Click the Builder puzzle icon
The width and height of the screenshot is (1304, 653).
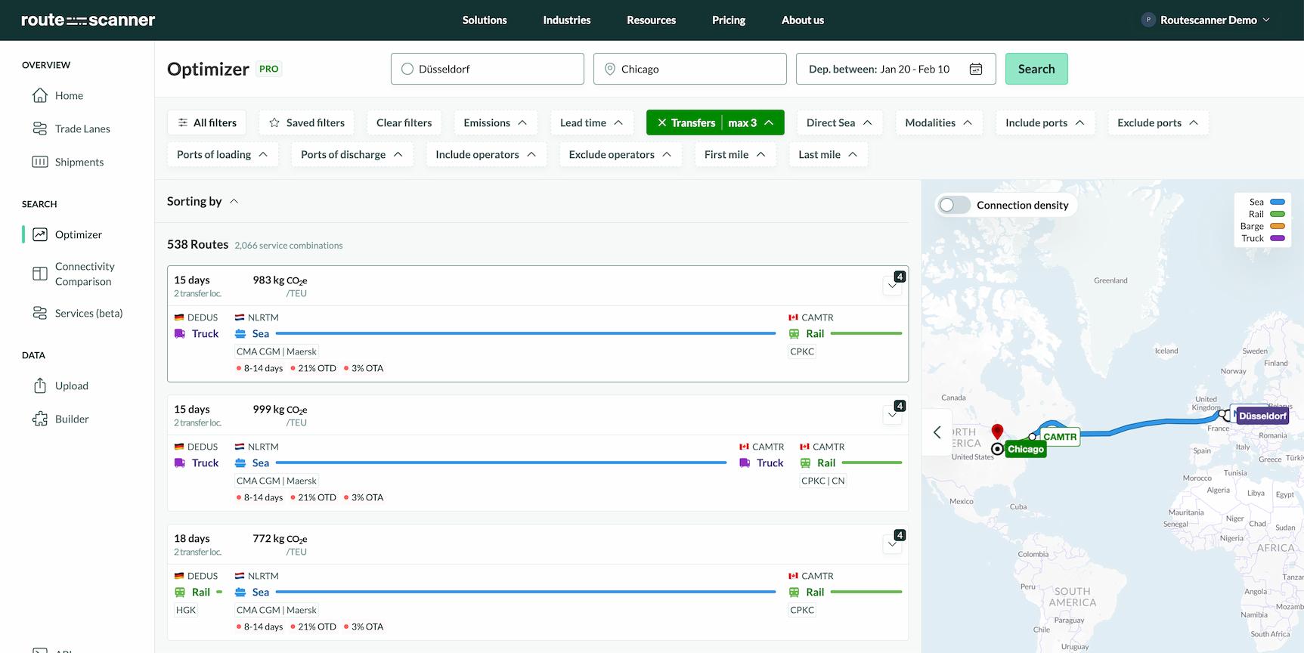pyautogui.click(x=40, y=419)
